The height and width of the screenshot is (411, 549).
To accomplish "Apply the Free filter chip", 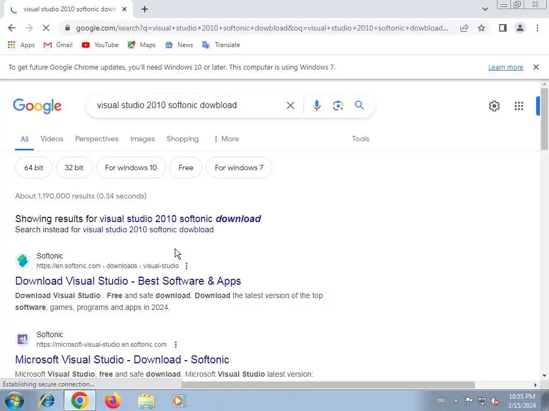I will click(x=186, y=168).
